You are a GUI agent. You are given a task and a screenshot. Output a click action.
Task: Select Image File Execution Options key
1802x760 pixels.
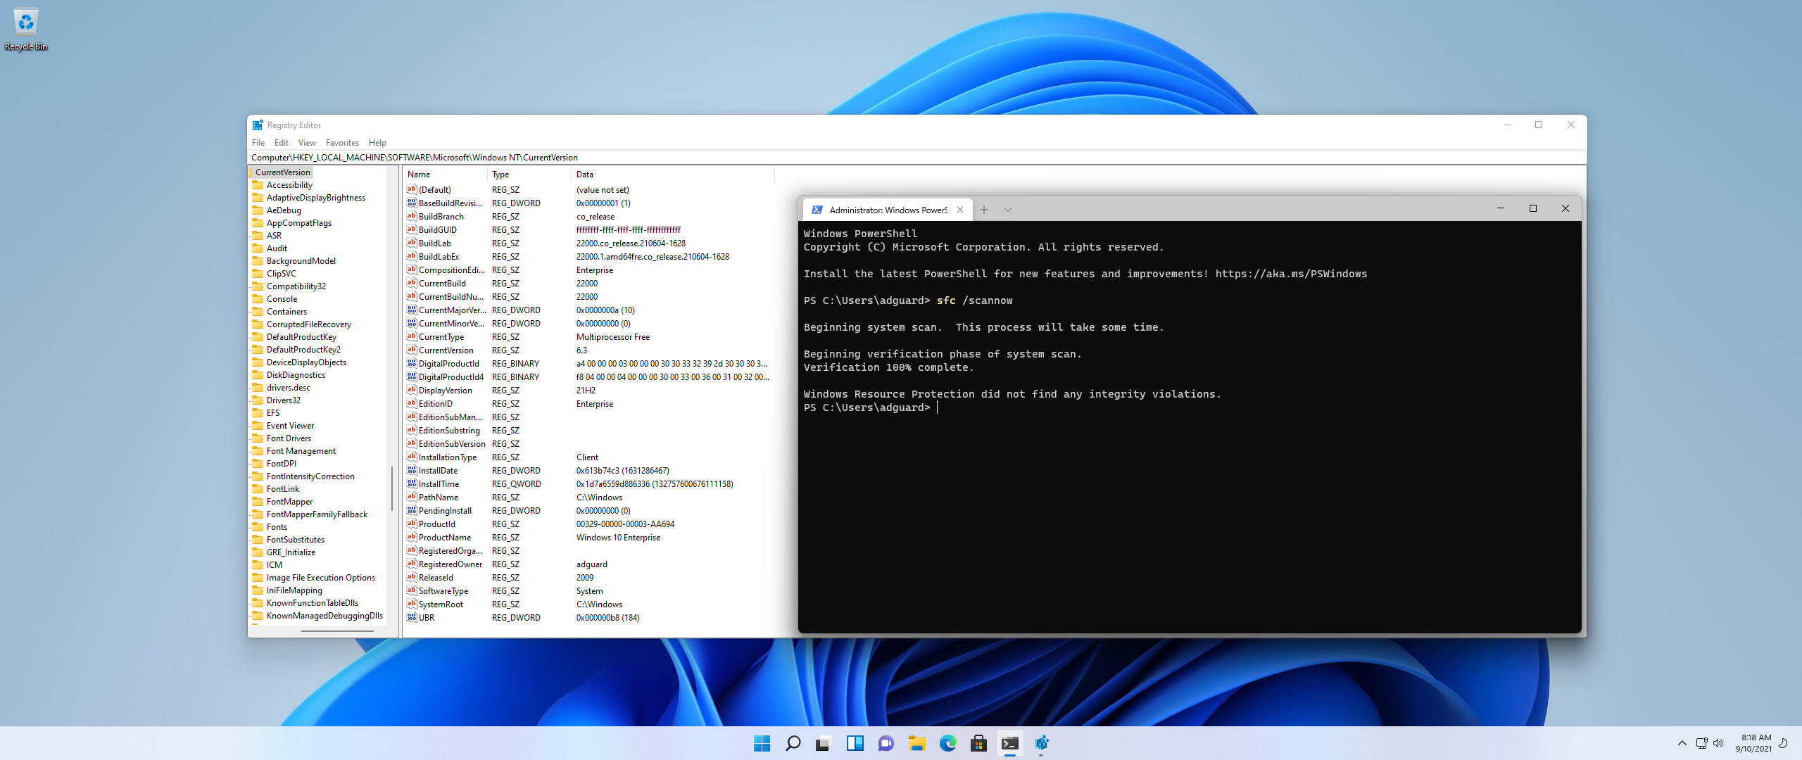pyautogui.click(x=320, y=578)
